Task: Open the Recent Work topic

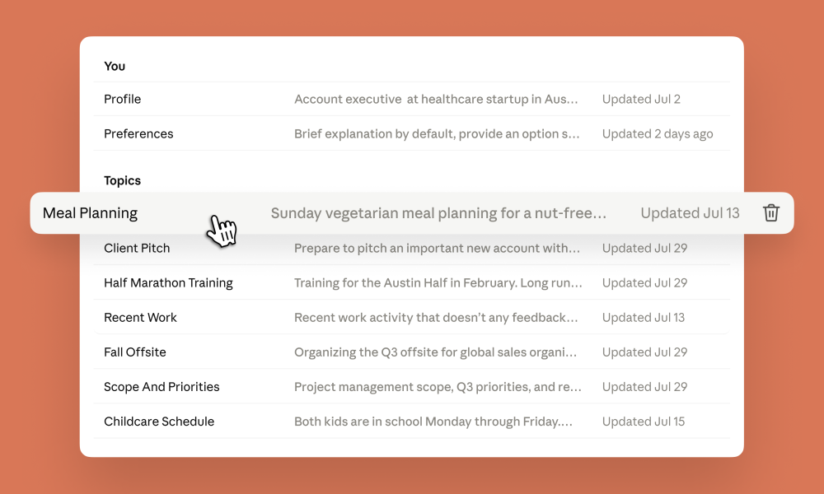Action: click(x=411, y=317)
